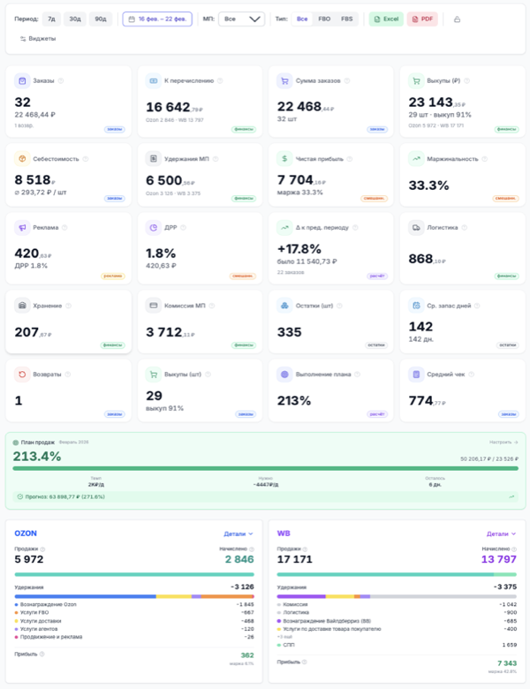Click the truck icon on the Логистика card

pyautogui.click(x=415, y=227)
